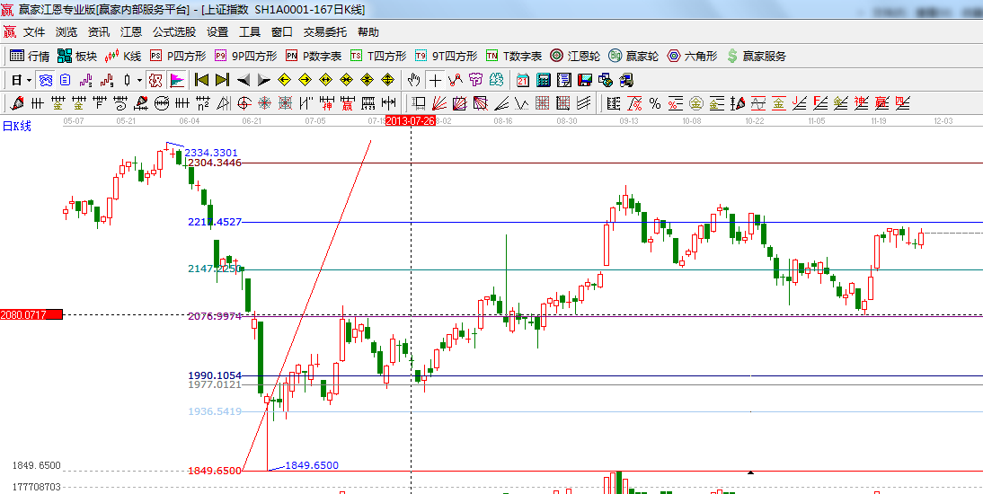Image resolution: width=983 pixels, height=494 pixels.
Task: Open the 行情 market quotes view
Action: pyautogui.click(x=30, y=56)
